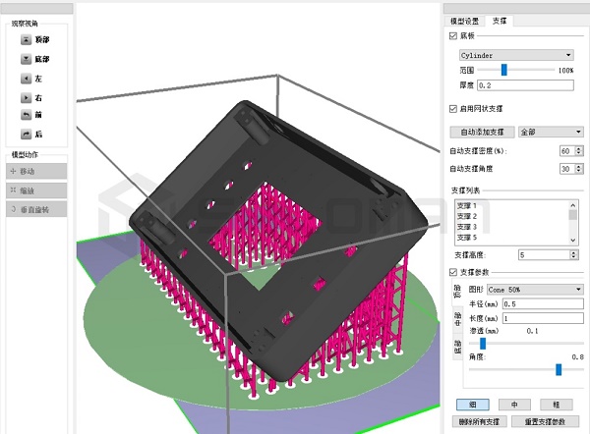Select the back view (后) icon

[x=24, y=134]
